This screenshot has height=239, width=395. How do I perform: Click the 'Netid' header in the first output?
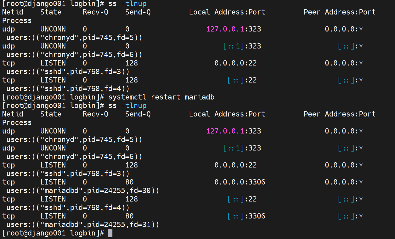point(12,12)
